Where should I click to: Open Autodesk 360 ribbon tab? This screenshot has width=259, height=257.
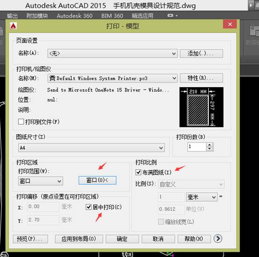click(x=74, y=16)
